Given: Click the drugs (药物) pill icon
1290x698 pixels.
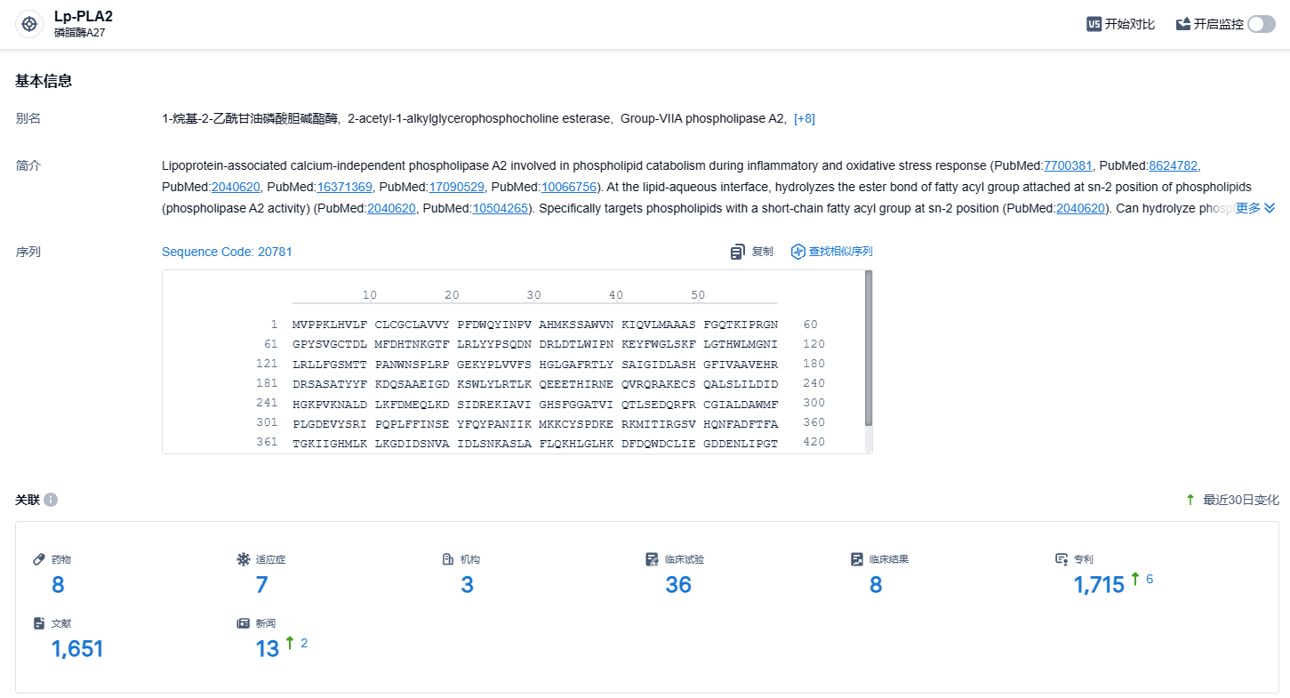Looking at the screenshot, I should click(x=39, y=559).
